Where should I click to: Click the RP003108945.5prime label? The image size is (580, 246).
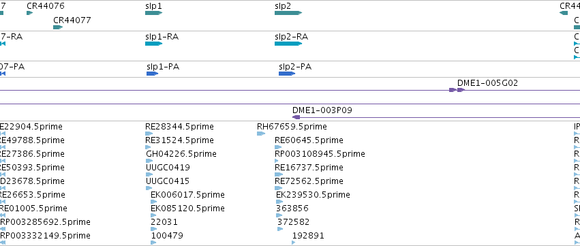click(320, 153)
